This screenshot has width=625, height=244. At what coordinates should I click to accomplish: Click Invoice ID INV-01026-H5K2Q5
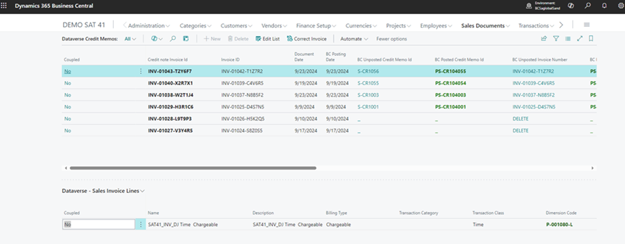(x=242, y=118)
